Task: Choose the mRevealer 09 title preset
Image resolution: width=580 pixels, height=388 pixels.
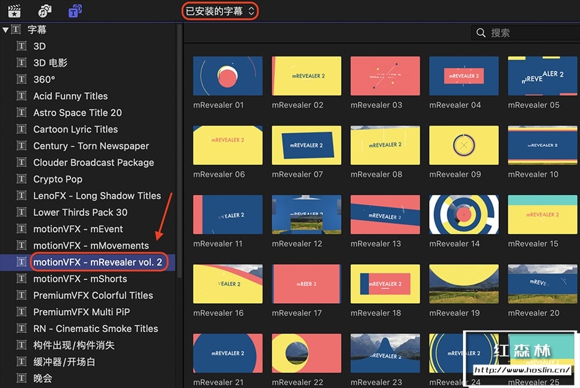Action: [x=464, y=145]
